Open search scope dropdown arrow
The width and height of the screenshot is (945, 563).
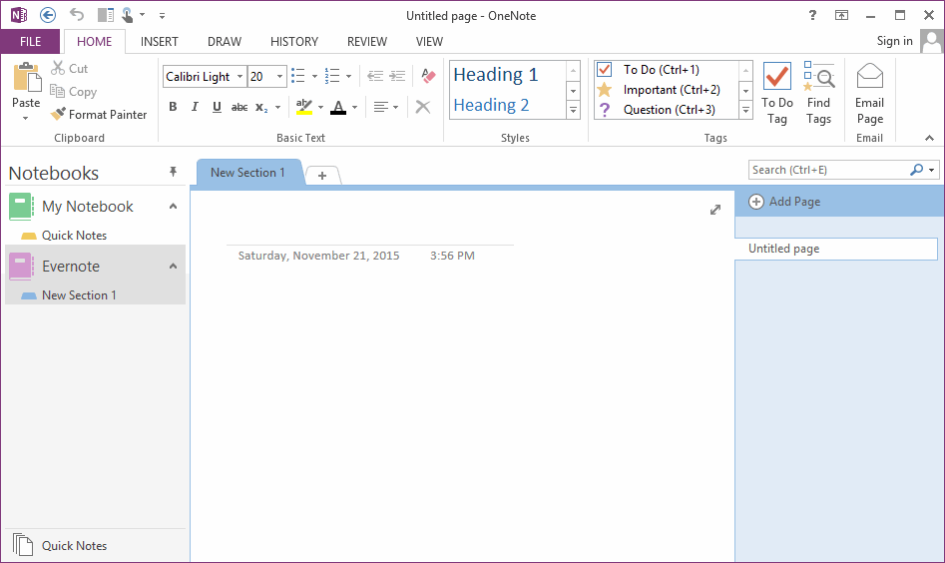click(x=932, y=170)
